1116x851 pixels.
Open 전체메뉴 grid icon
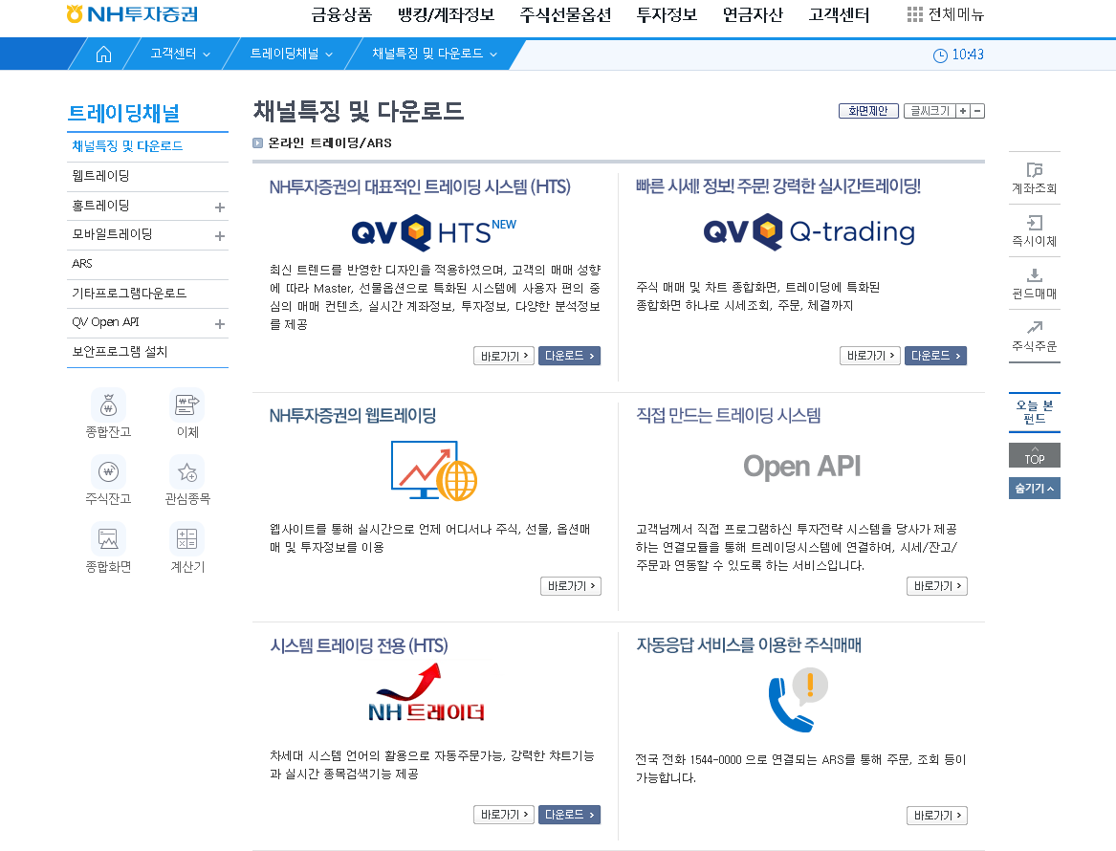[914, 14]
